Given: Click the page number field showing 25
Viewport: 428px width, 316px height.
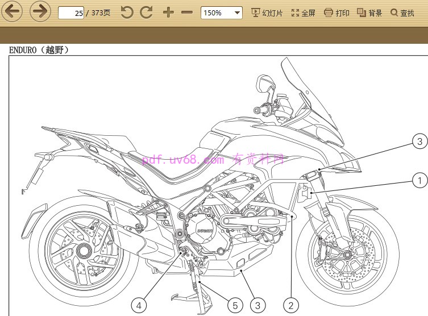Looking at the screenshot, I should [72, 13].
